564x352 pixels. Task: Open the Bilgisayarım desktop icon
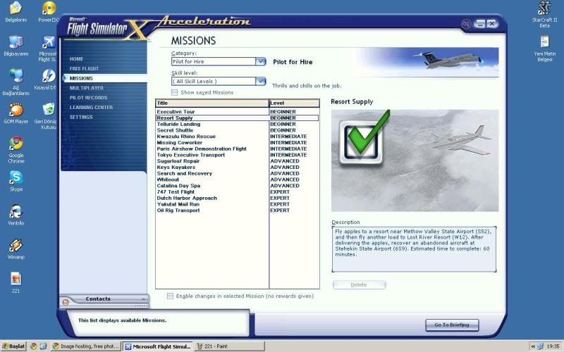[16, 46]
